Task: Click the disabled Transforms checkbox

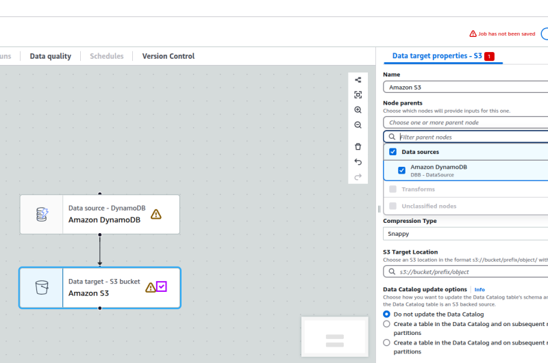Action: click(393, 189)
